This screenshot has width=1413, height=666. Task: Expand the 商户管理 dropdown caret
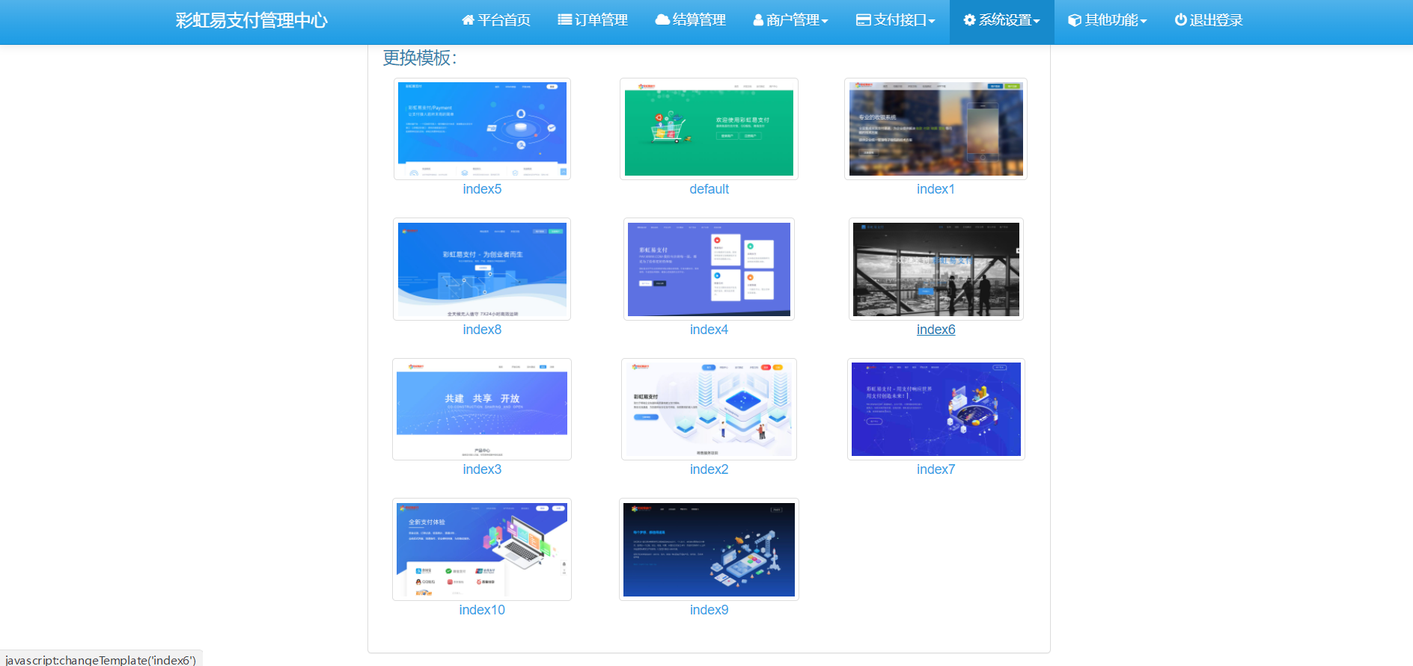825,22
